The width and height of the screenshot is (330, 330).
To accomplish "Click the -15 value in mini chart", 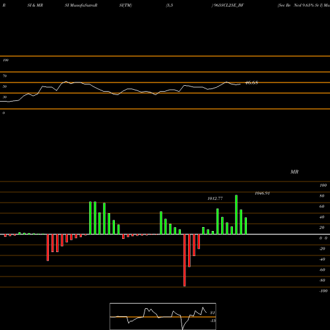I will pyautogui.click(x=213, y=321).
